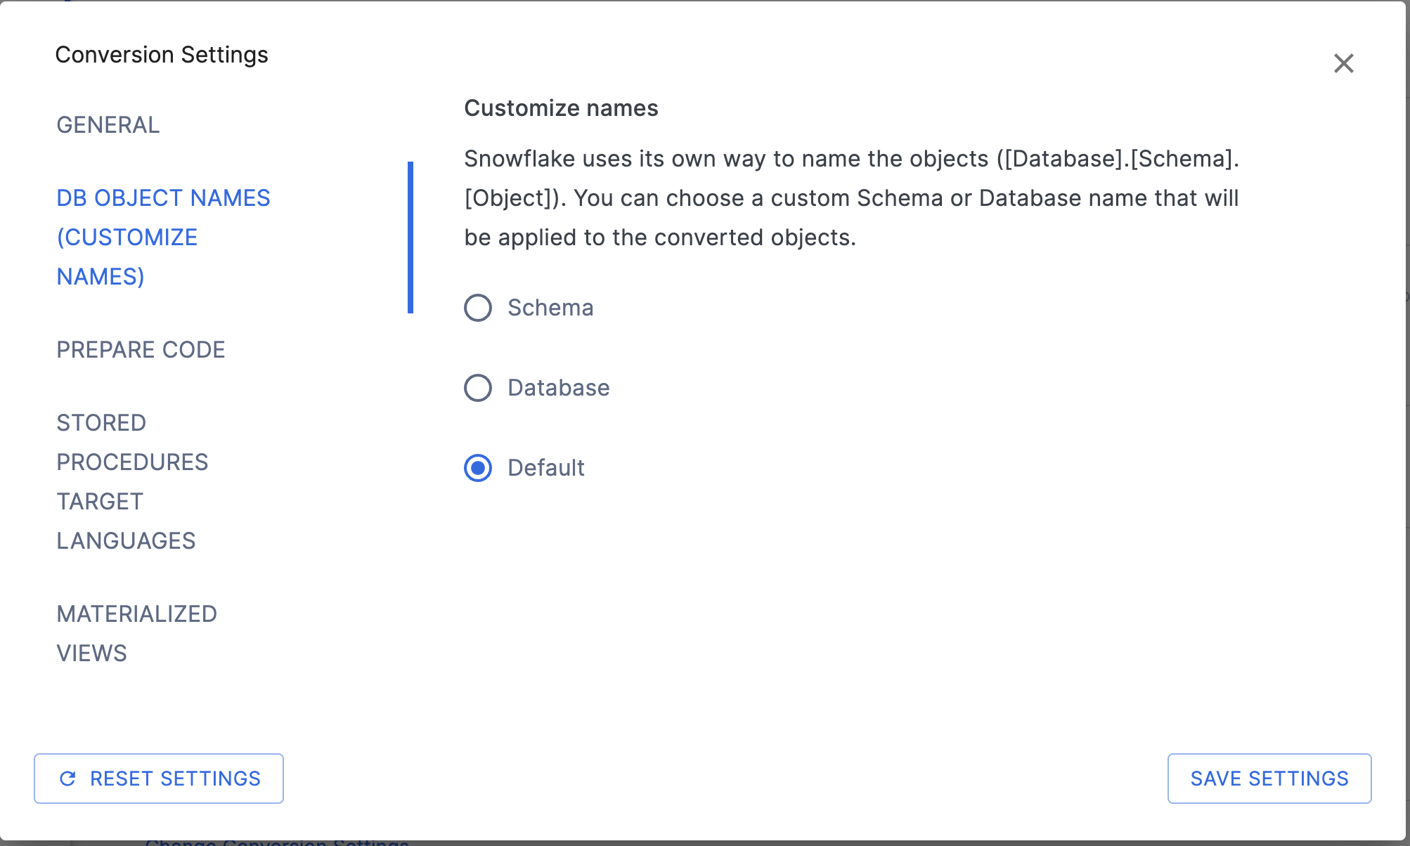
Task: Open STORED PROCEDURES TARGET LANGUAGES settings
Action: (x=132, y=481)
